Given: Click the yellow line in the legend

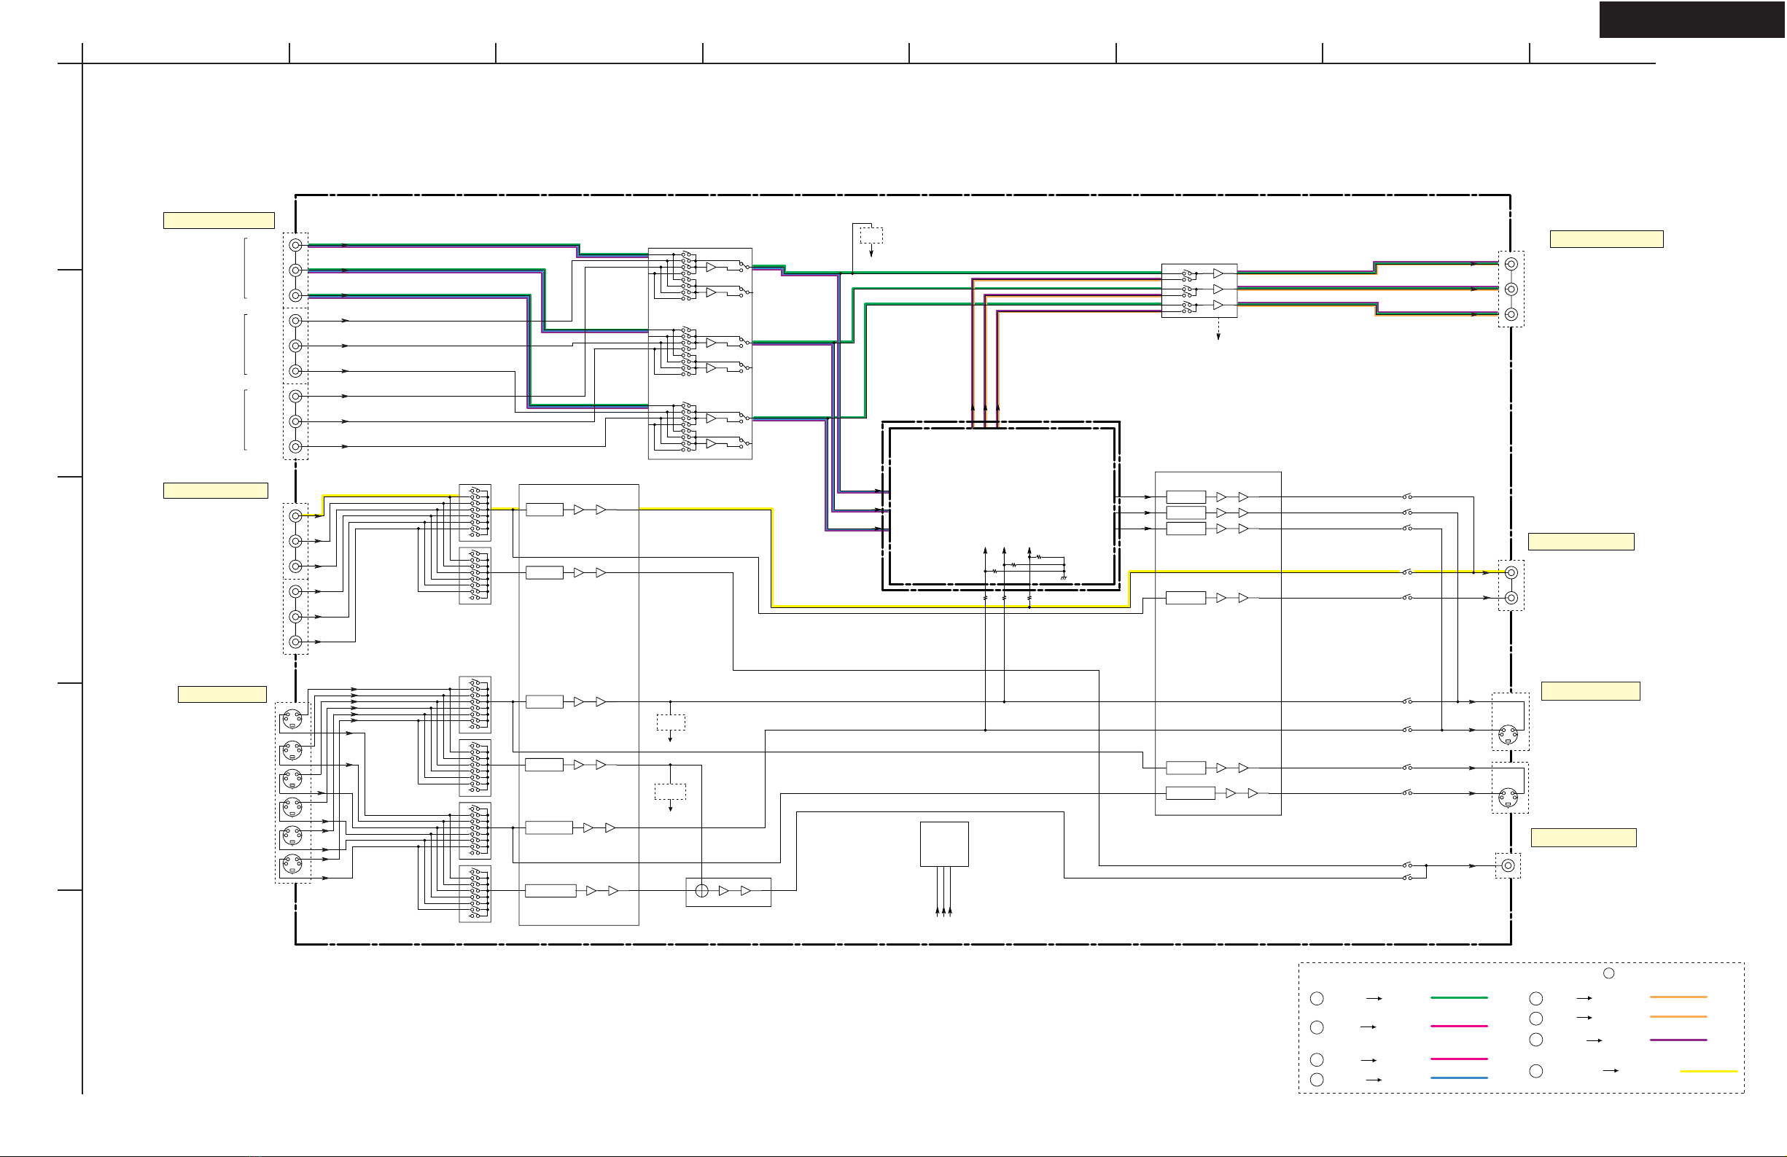Looking at the screenshot, I should [x=1708, y=1071].
